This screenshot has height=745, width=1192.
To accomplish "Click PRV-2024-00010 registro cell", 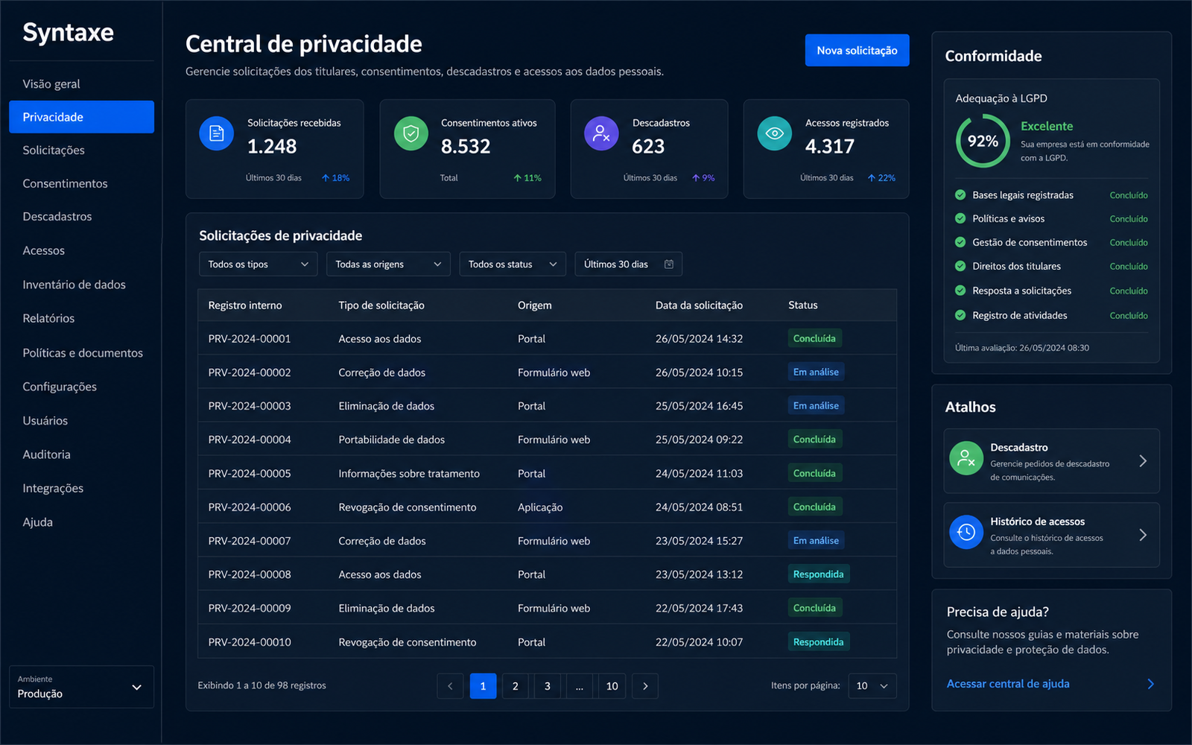I will (x=250, y=642).
